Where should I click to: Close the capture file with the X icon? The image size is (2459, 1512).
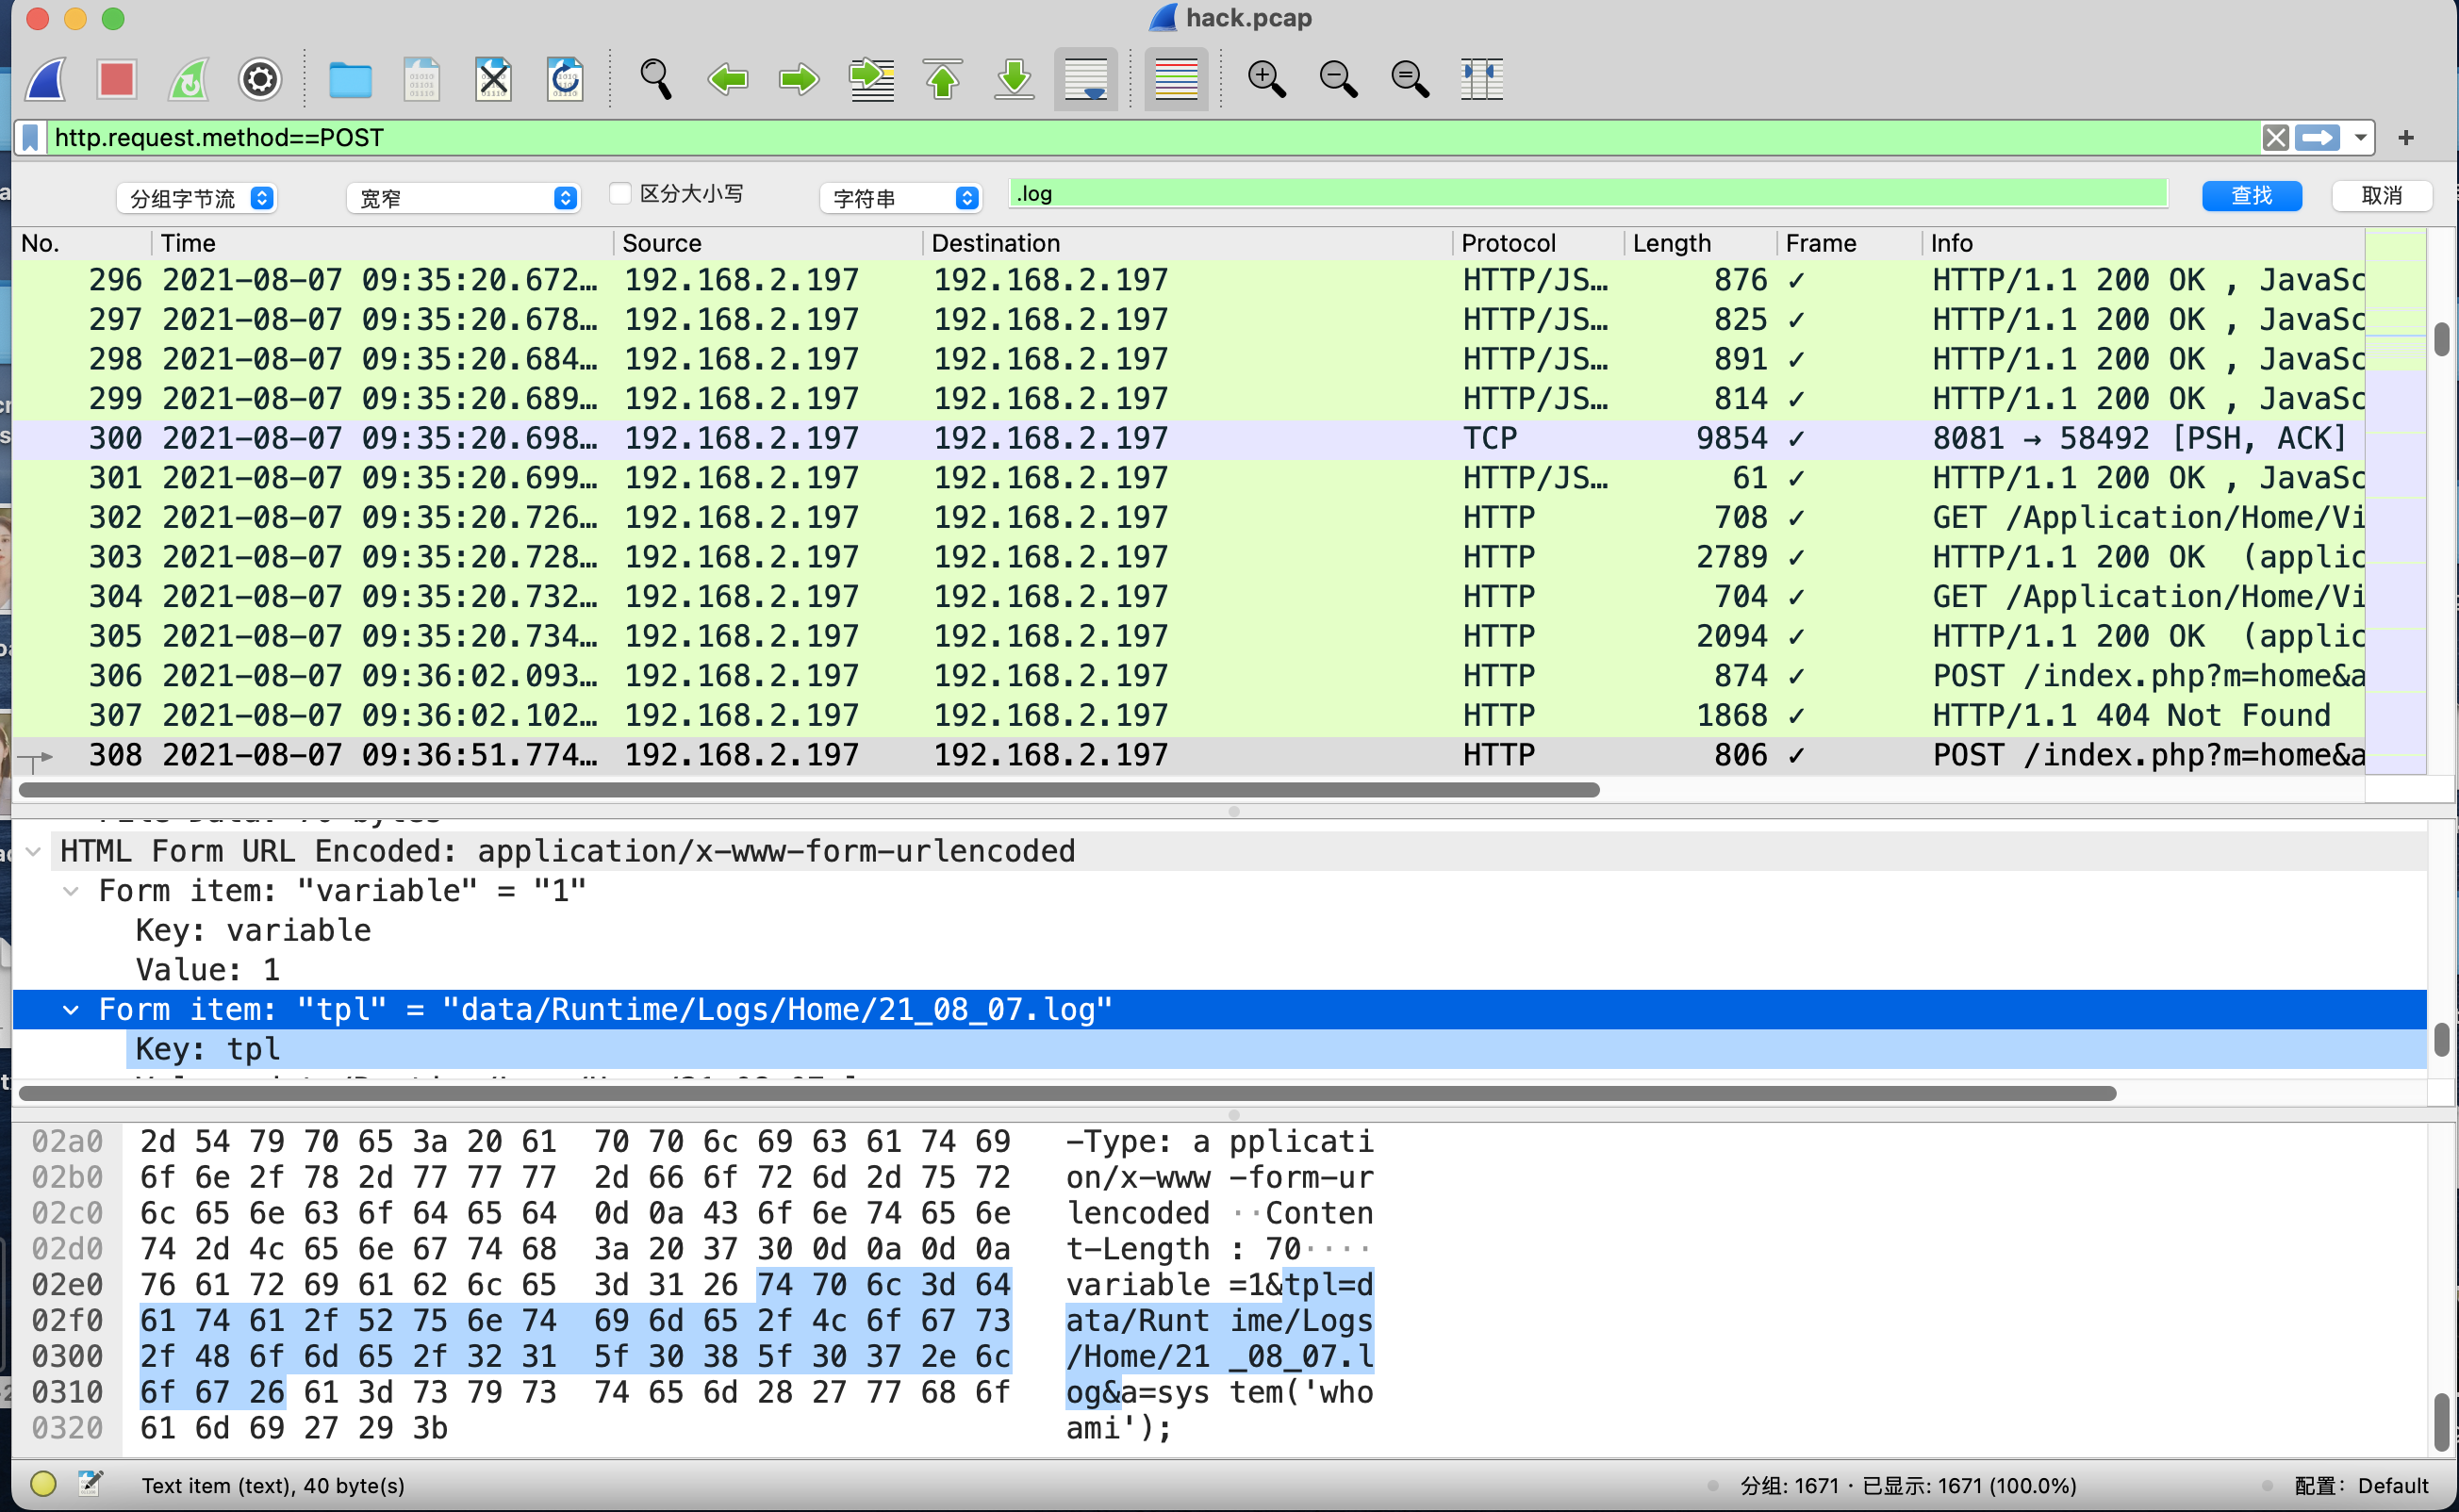pyautogui.click(x=494, y=79)
